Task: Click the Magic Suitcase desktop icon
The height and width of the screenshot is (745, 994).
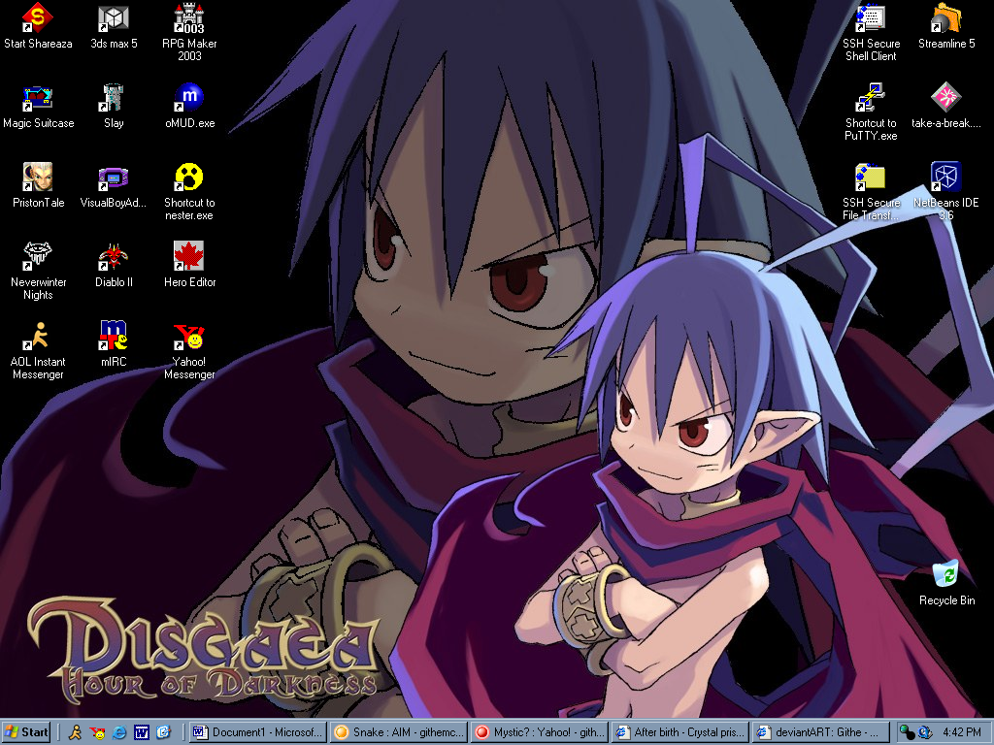Action: (x=38, y=98)
